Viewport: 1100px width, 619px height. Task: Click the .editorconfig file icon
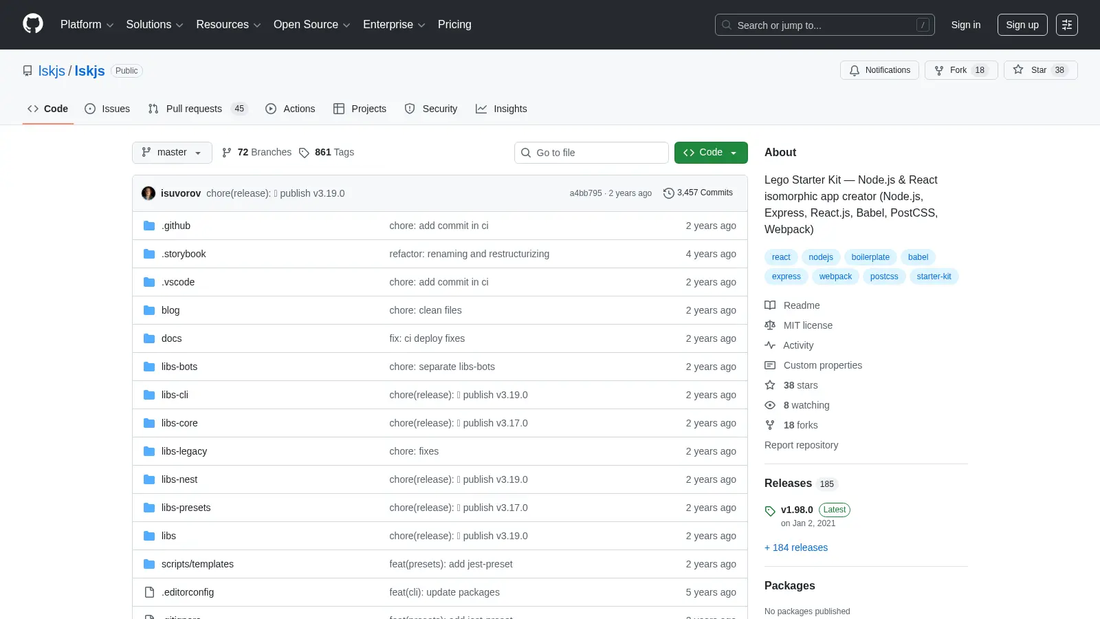(149, 592)
